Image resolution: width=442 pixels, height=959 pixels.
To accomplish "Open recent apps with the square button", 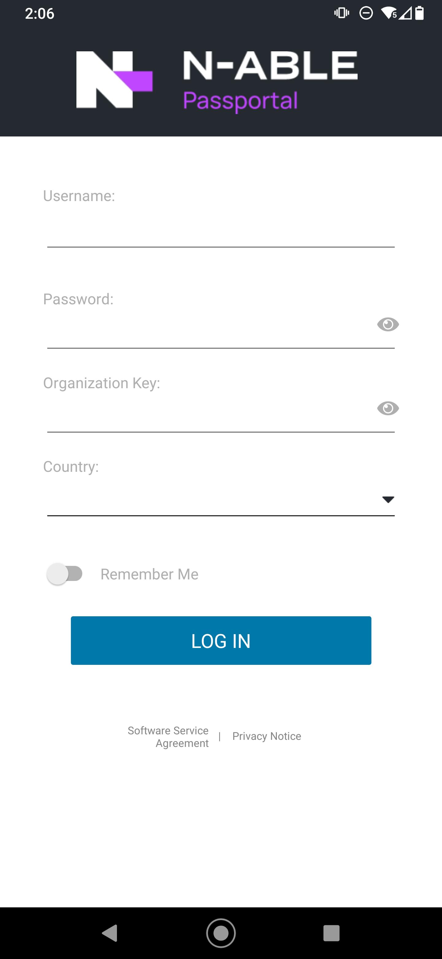I will tap(331, 933).
